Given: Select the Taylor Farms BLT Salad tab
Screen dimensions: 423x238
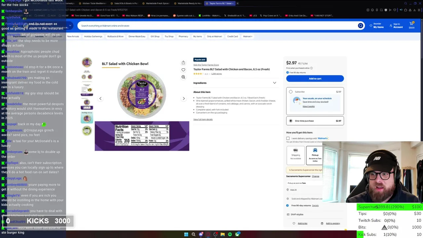Looking at the screenshot, I should tap(219, 3).
